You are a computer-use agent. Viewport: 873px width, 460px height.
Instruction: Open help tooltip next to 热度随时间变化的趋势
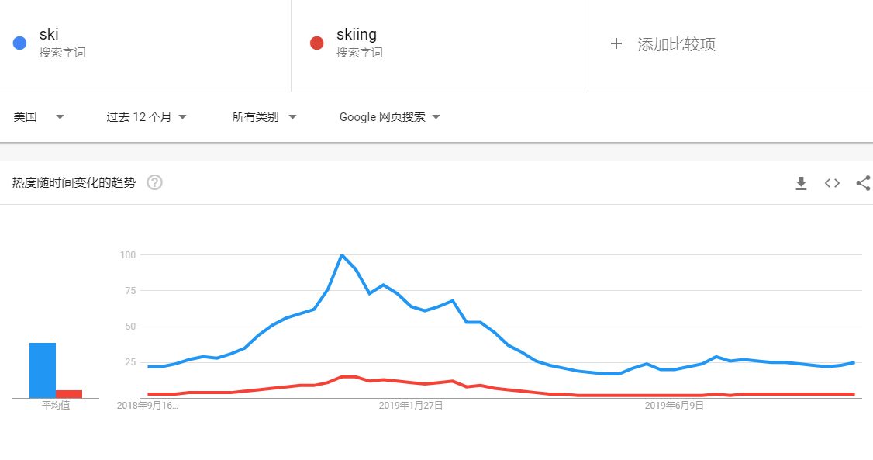click(155, 182)
